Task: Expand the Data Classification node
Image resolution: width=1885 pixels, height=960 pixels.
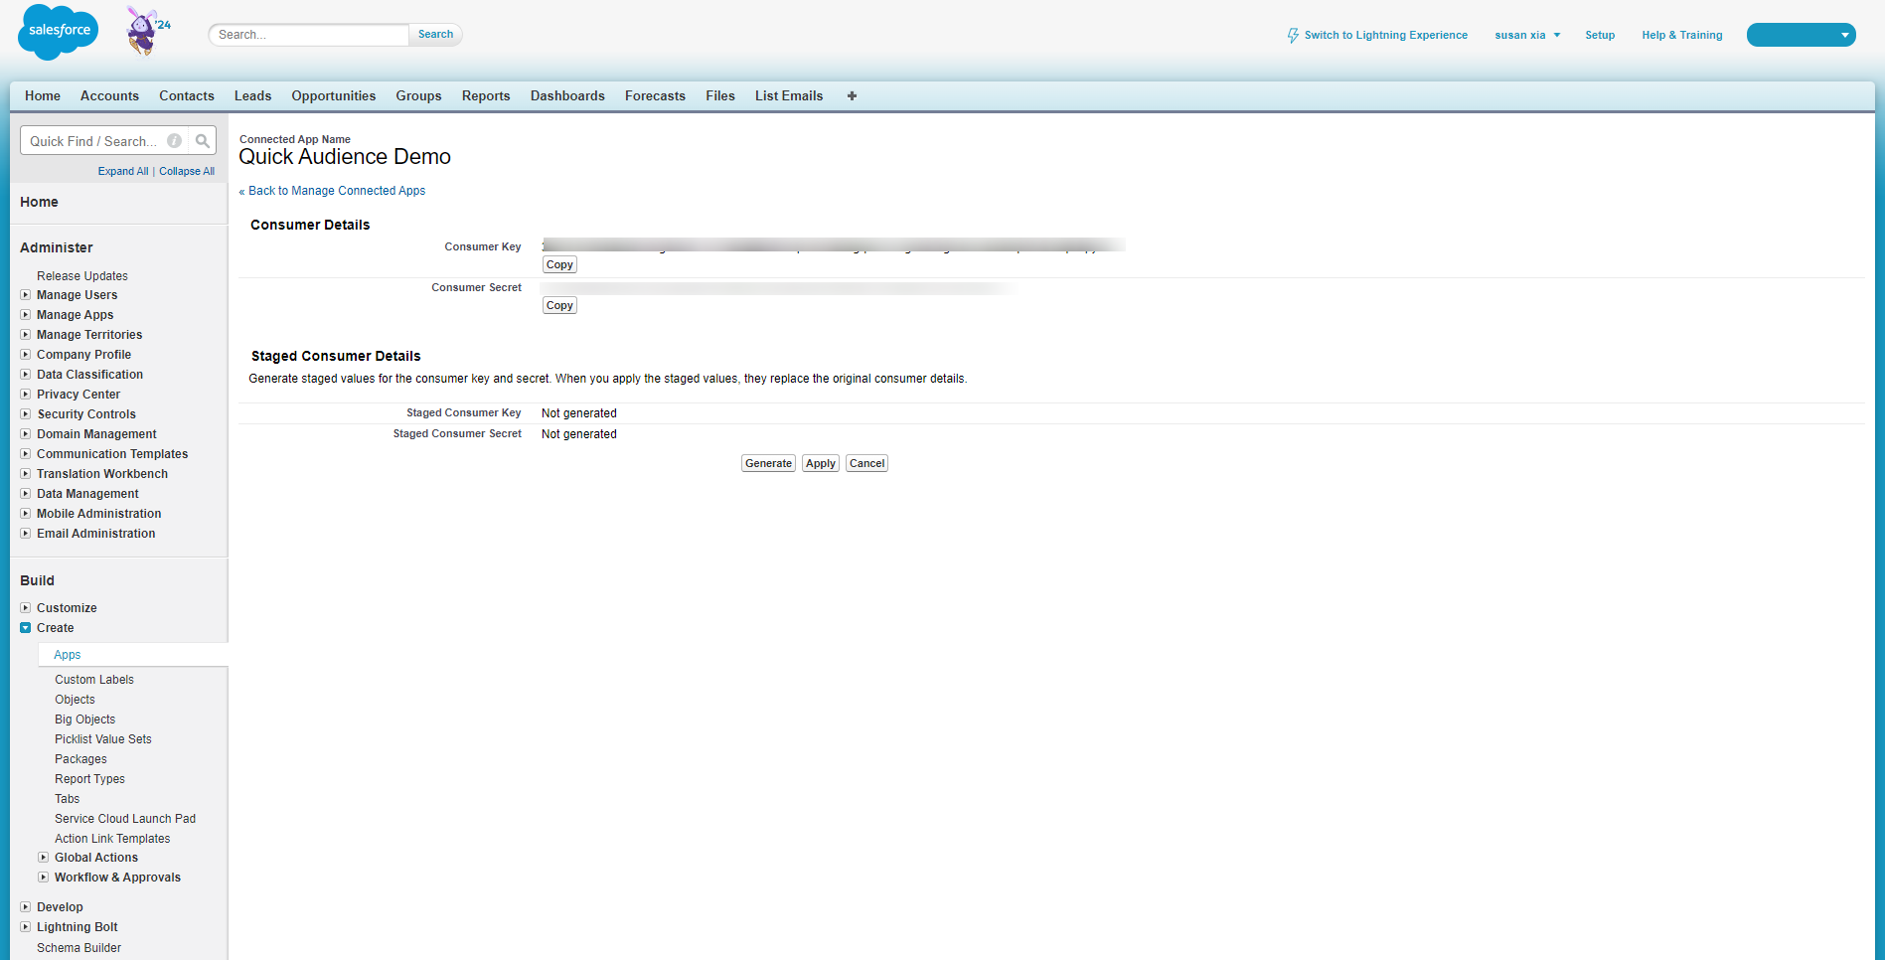Action: pyautogui.click(x=26, y=375)
